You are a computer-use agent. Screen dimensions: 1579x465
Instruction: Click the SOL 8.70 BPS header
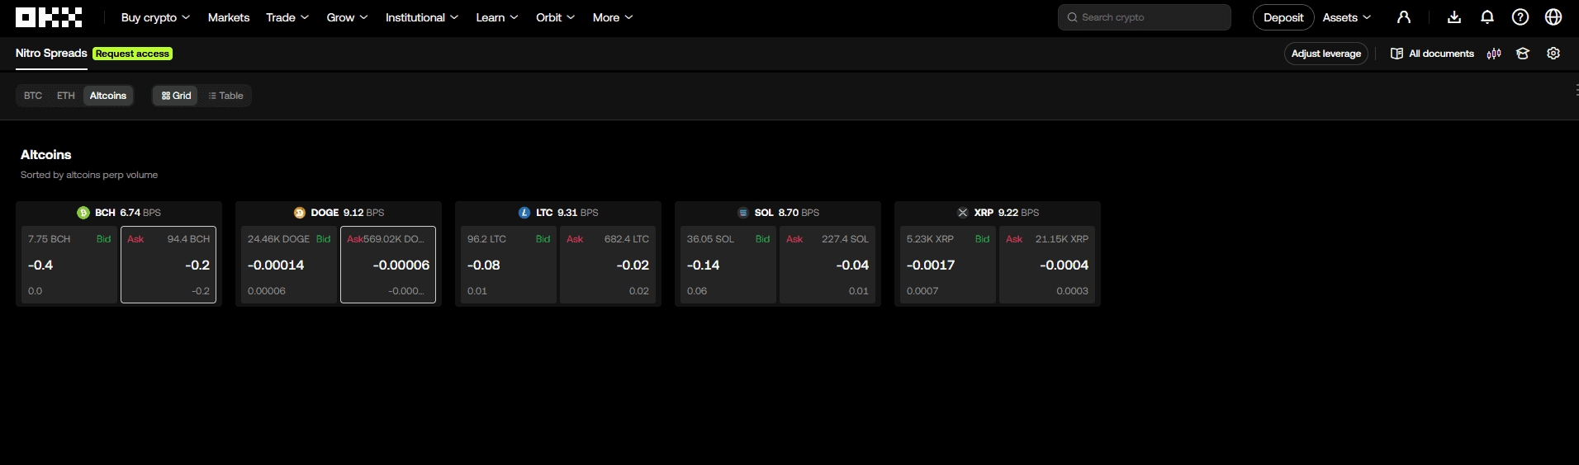click(x=778, y=213)
